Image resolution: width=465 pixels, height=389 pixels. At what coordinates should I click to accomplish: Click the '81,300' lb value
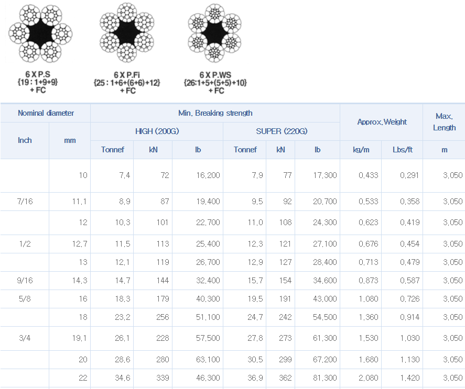[x=325, y=377]
